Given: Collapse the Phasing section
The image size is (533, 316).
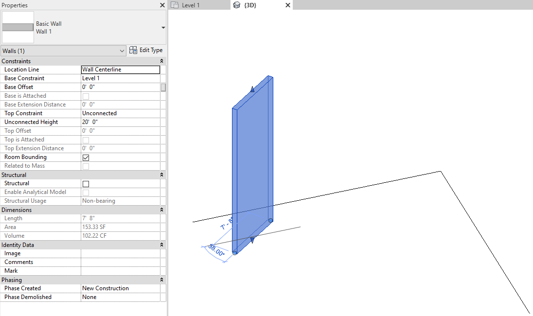Looking at the screenshot, I should coord(161,280).
